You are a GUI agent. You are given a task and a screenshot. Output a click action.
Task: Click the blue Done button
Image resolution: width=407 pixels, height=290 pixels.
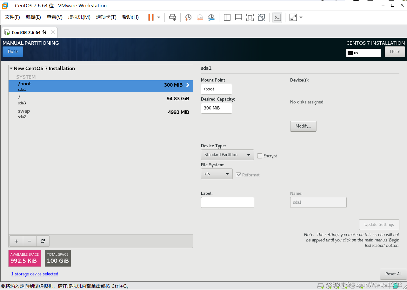13,52
